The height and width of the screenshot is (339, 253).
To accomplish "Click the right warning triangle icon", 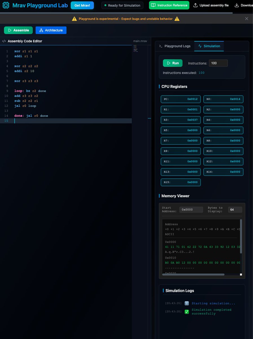I will (177, 19).
